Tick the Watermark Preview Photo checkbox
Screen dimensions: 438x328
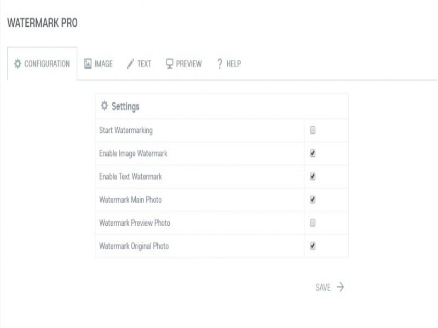[x=313, y=223]
